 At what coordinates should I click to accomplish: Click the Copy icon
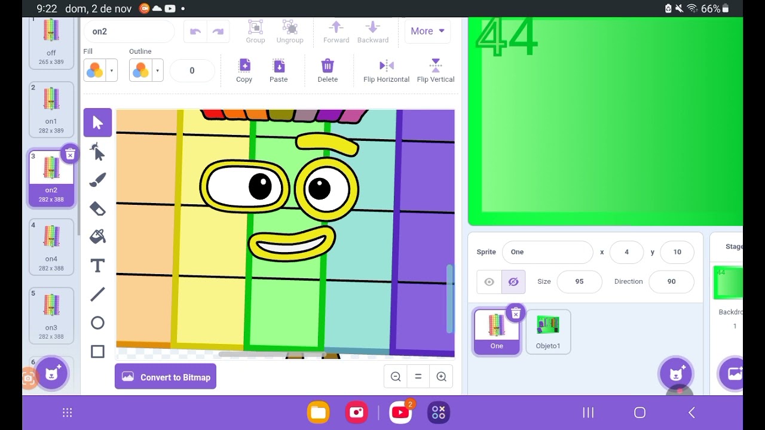pos(244,66)
